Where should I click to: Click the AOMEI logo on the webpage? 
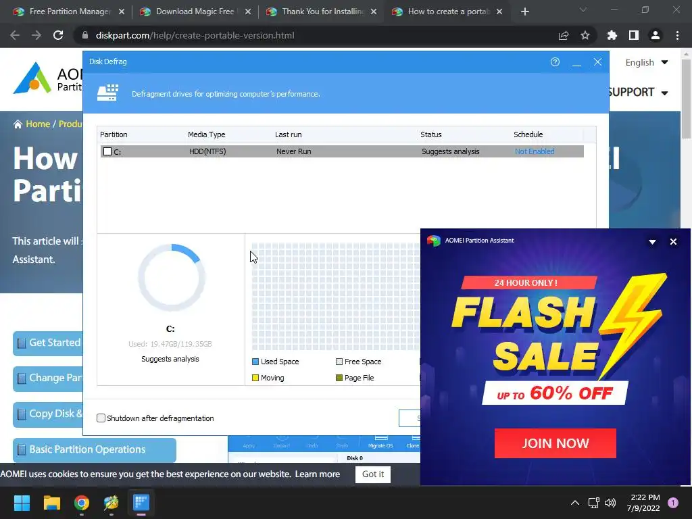click(x=48, y=78)
